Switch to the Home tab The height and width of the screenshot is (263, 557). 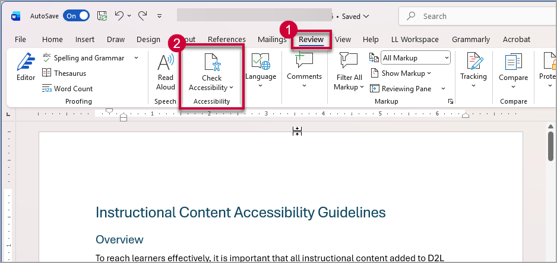click(x=52, y=39)
